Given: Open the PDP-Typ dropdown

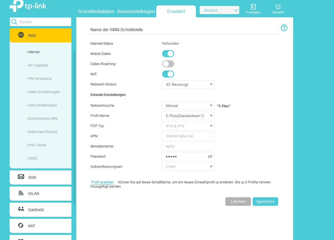Looking at the screenshot, I should (x=188, y=126).
